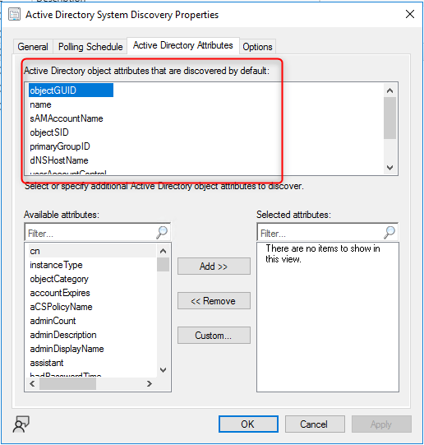The width and height of the screenshot is (424, 445).
Task: Click Available attributes vertical scrollbar thumb
Action: coord(163,265)
